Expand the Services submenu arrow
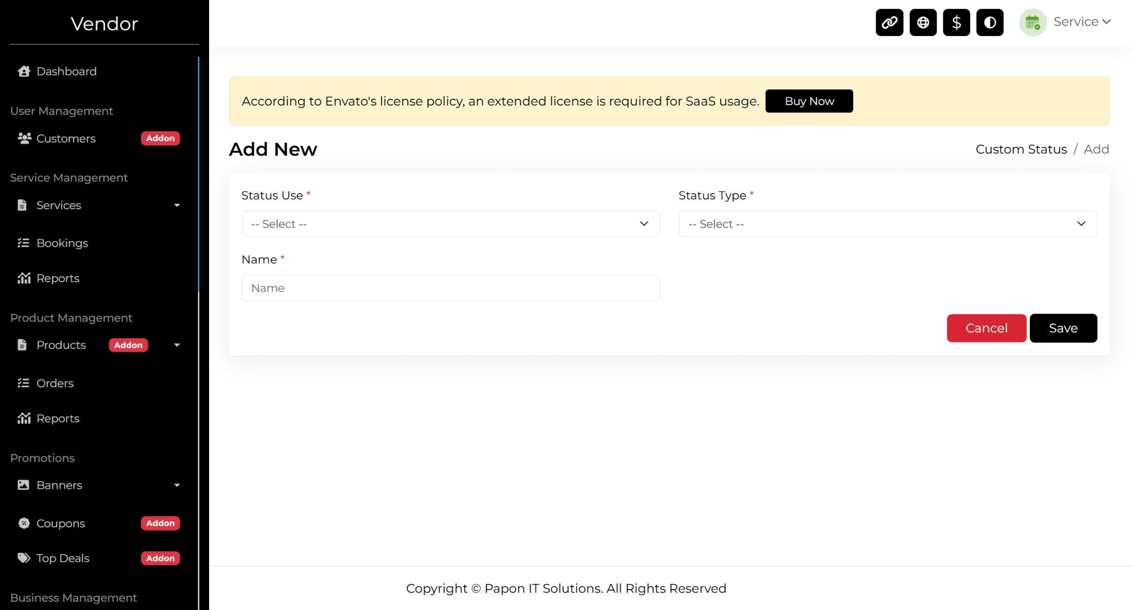Viewport: 1133px width, 610px height. (177, 205)
